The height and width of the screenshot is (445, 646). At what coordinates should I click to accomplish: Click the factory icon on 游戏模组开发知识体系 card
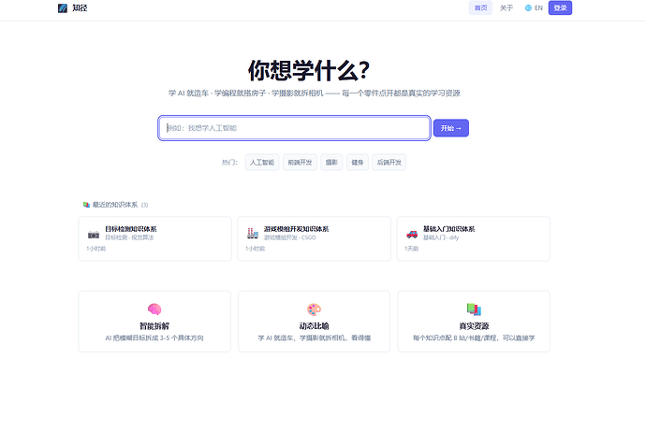pyautogui.click(x=253, y=233)
